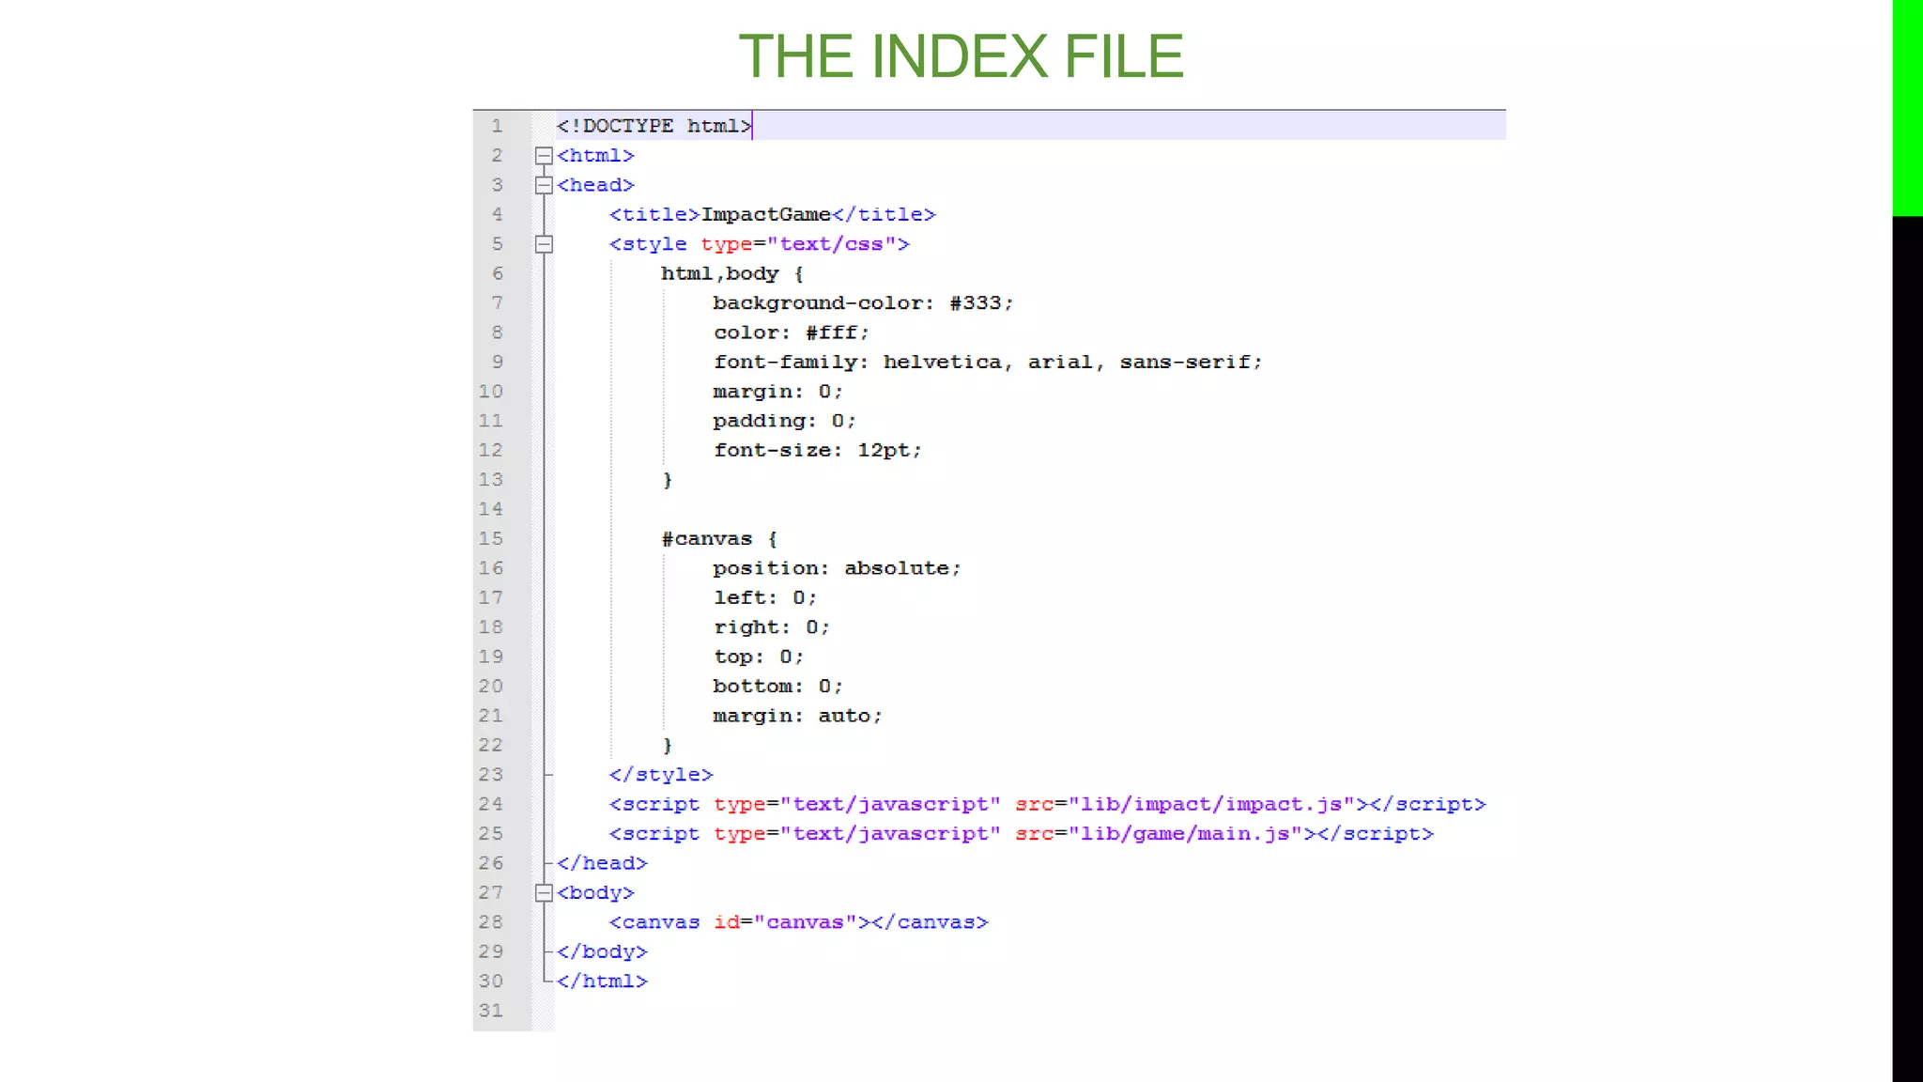Select the 'text/css' attribute value
The image size is (1923, 1082).
click(831, 244)
